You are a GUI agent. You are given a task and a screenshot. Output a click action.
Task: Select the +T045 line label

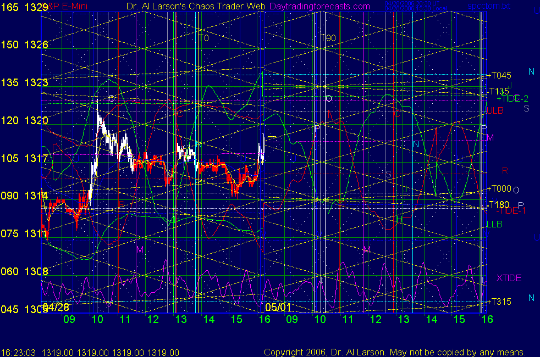[x=499, y=75]
